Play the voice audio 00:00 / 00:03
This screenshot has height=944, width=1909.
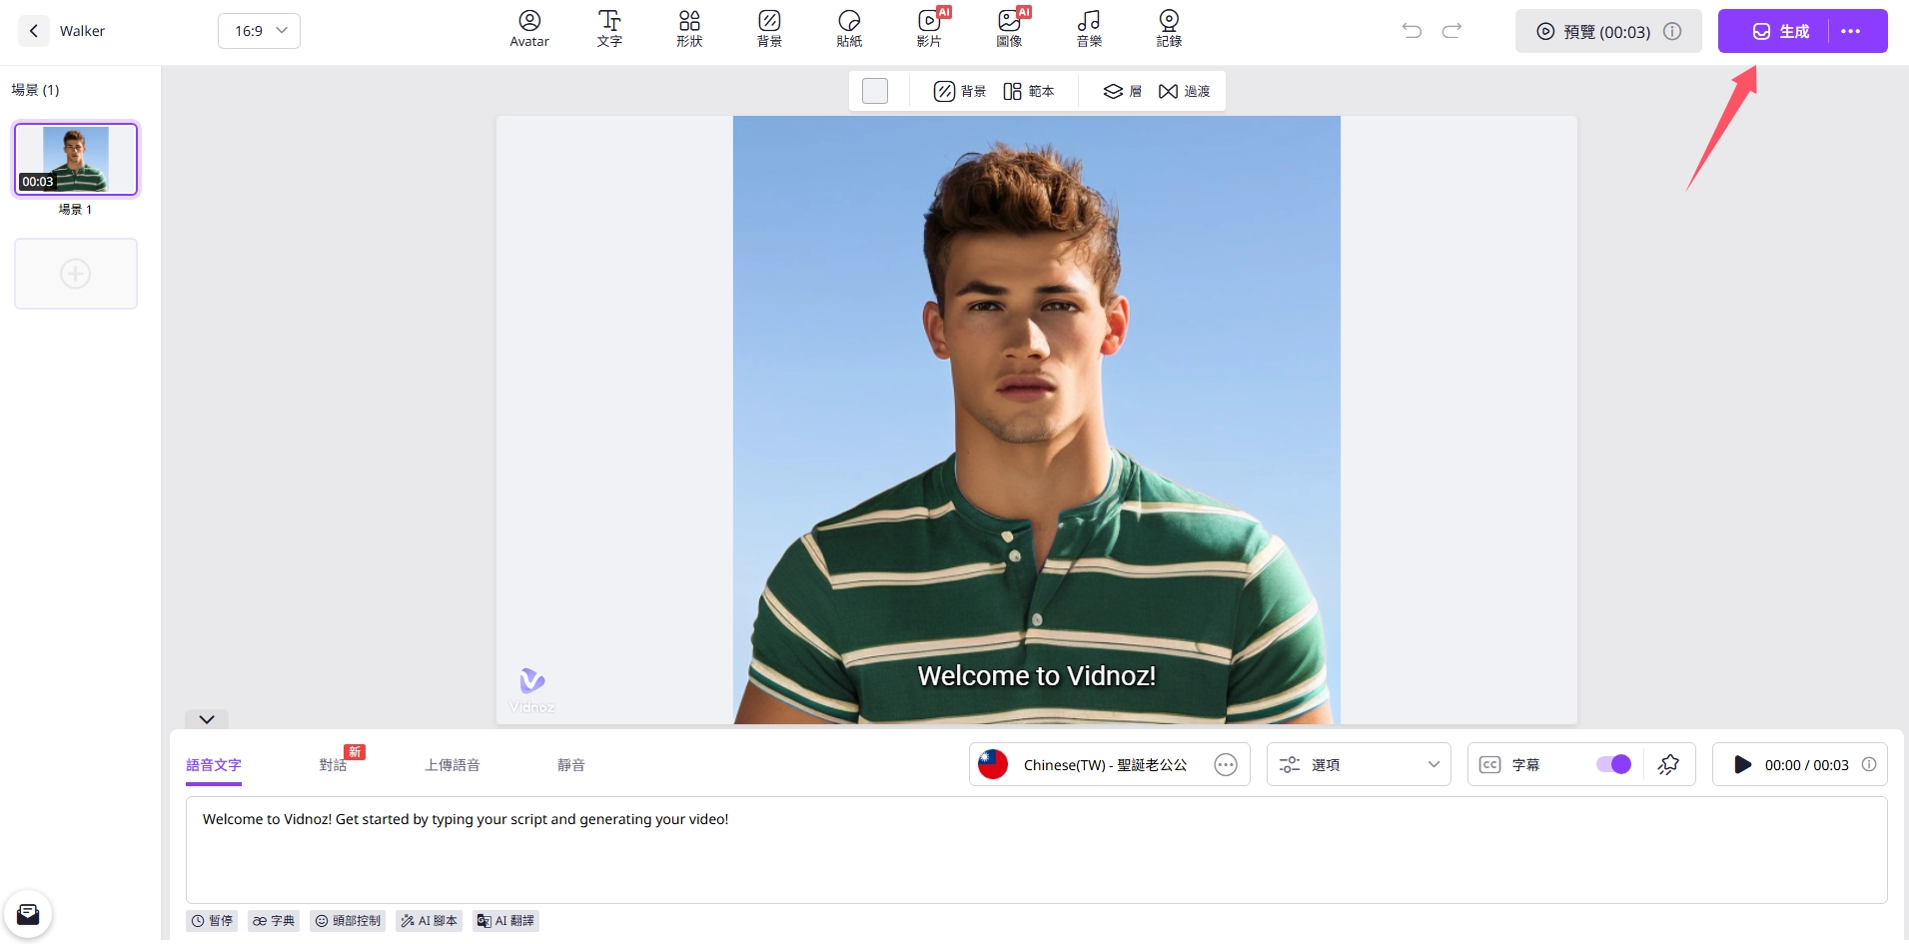pos(1743,764)
